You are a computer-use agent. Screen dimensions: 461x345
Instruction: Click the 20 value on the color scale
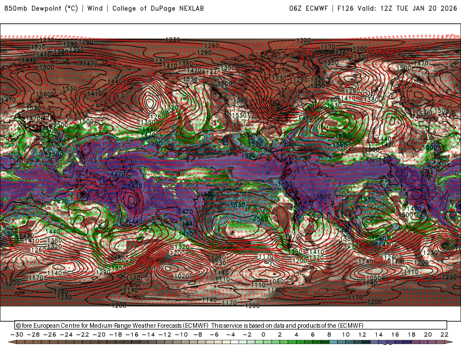(428, 335)
